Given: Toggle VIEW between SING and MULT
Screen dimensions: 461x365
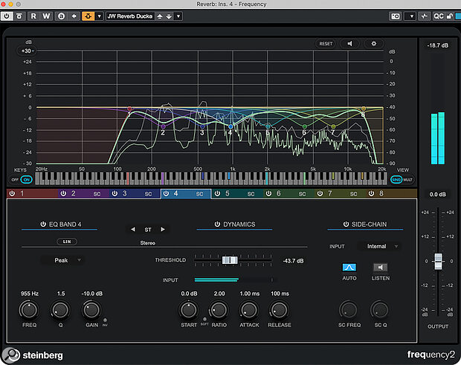Looking at the screenshot, I should click(x=402, y=180).
